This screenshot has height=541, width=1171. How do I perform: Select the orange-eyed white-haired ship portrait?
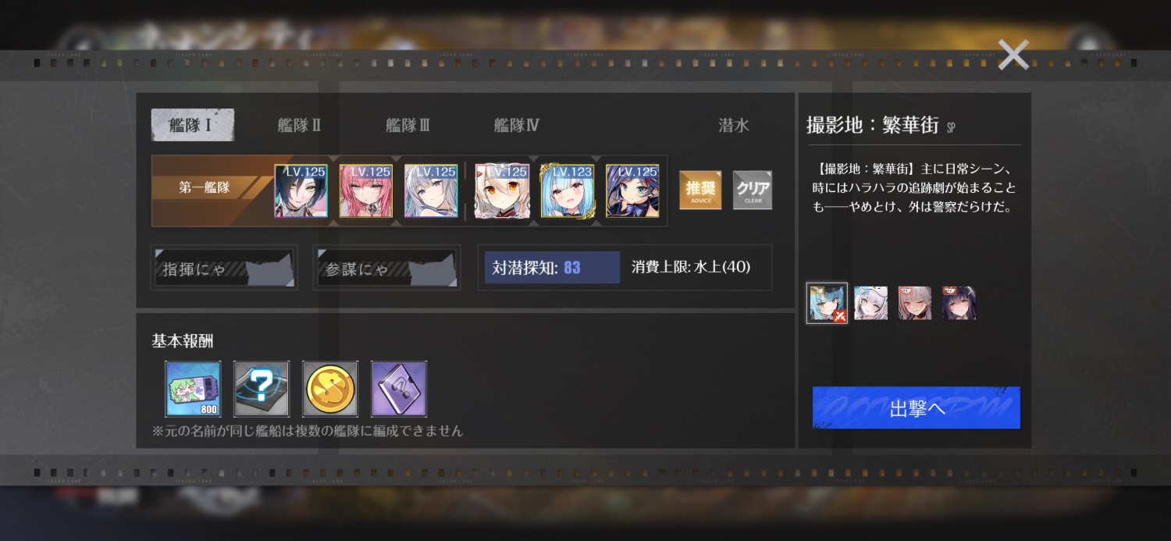(502, 190)
